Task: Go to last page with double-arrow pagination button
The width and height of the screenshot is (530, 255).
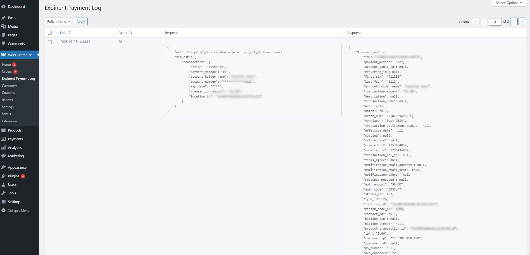Action: point(522,22)
